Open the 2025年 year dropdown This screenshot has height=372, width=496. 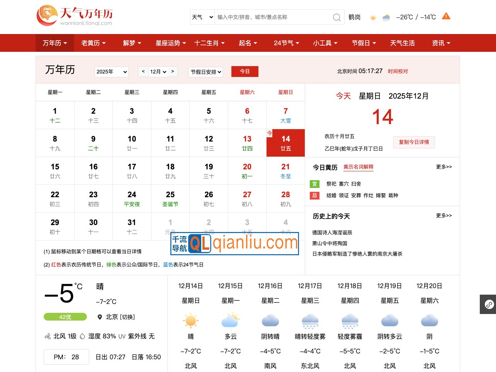tap(112, 72)
